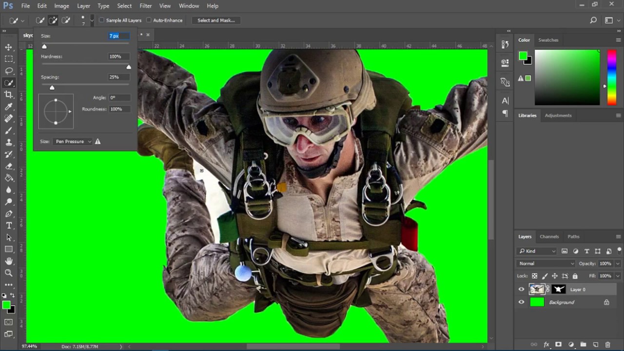Select the Clone Stamp tool

pos(9,142)
